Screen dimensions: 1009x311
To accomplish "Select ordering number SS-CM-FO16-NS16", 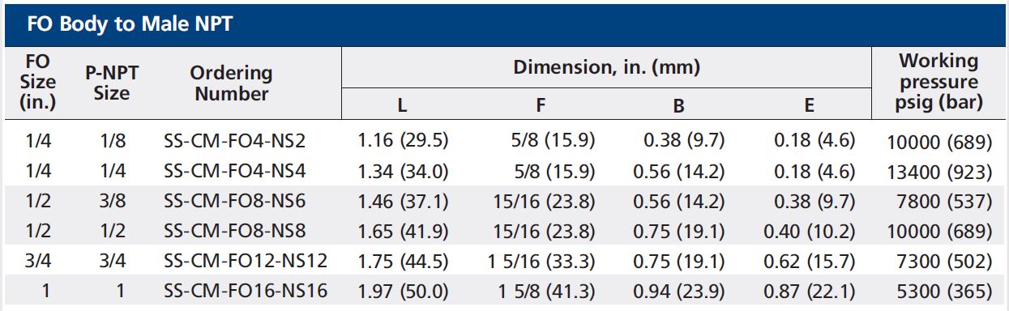I will coord(246,291).
